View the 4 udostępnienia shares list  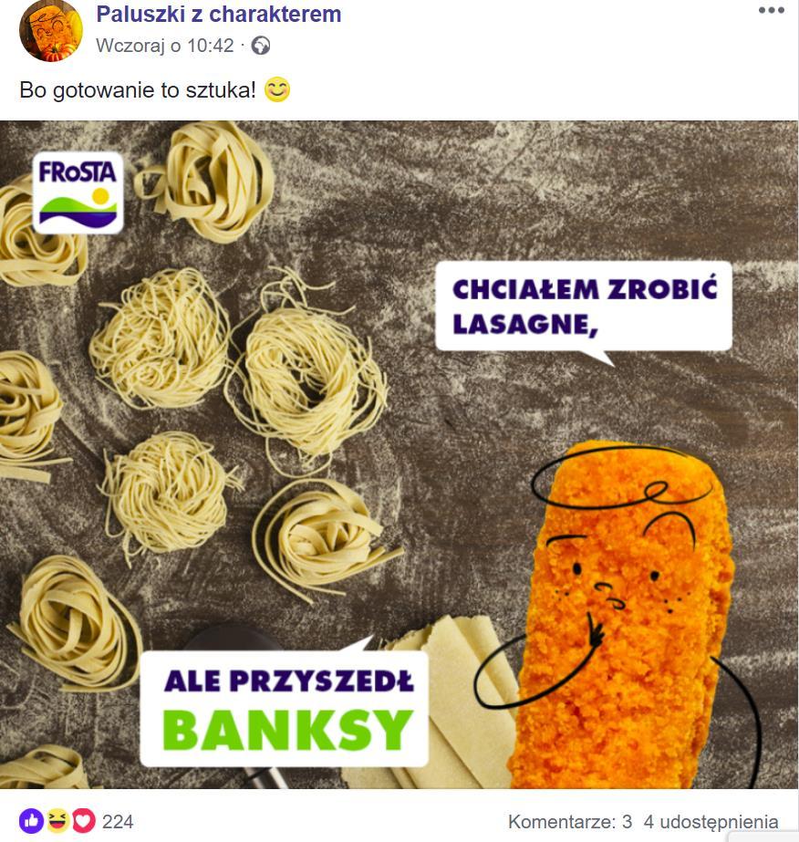[x=711, y=822]
